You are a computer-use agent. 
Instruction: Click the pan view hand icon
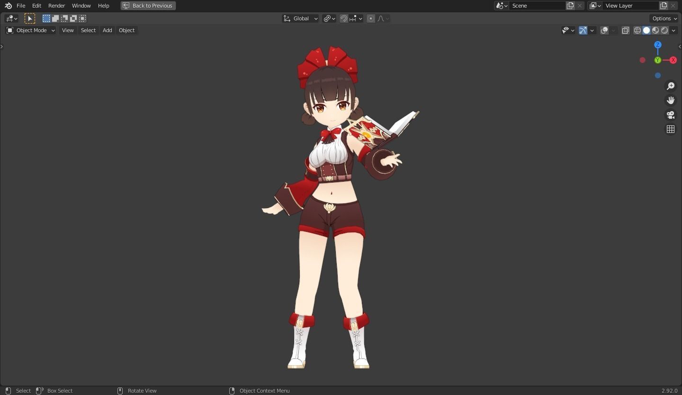tap(671, 100)
